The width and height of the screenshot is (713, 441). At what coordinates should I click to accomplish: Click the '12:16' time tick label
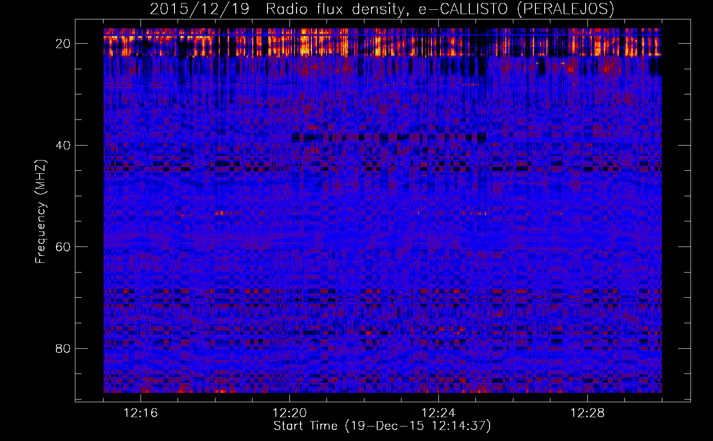point(141,413)
